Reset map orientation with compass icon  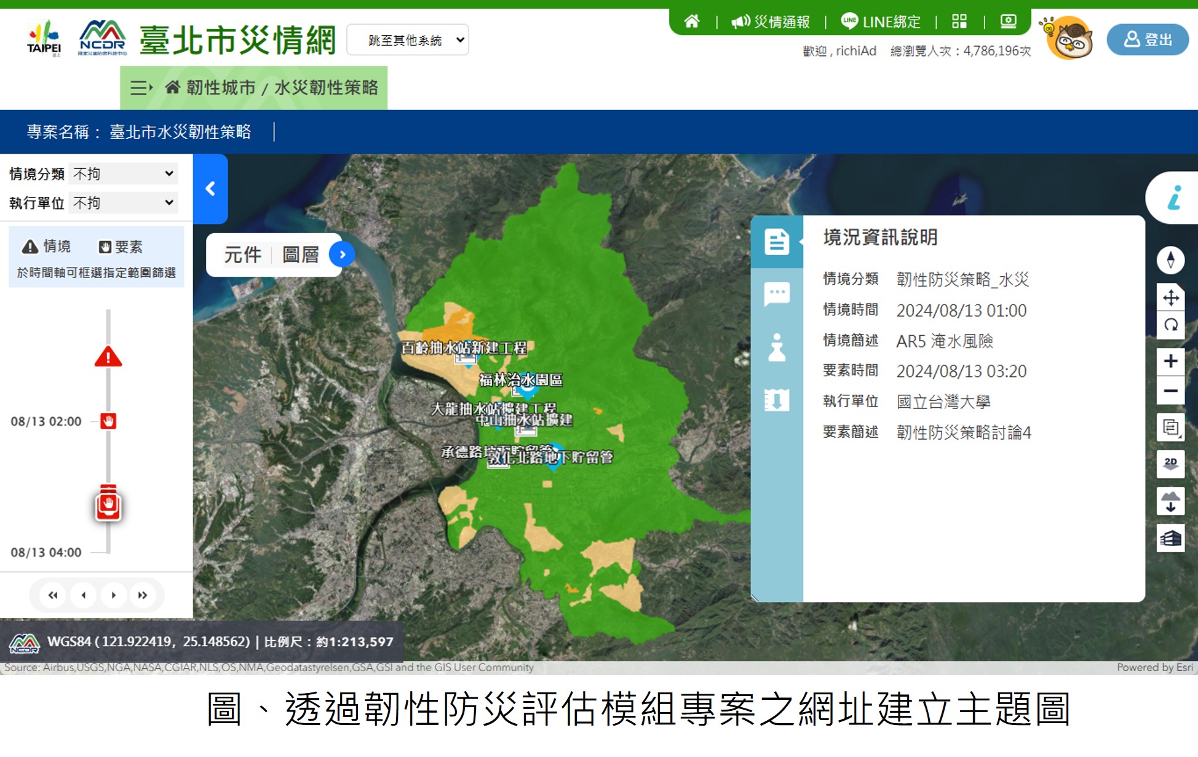1170,260
